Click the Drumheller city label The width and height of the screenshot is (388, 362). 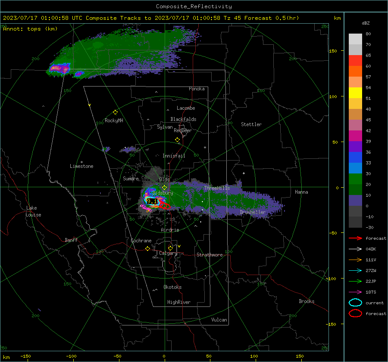coord(253,212)
